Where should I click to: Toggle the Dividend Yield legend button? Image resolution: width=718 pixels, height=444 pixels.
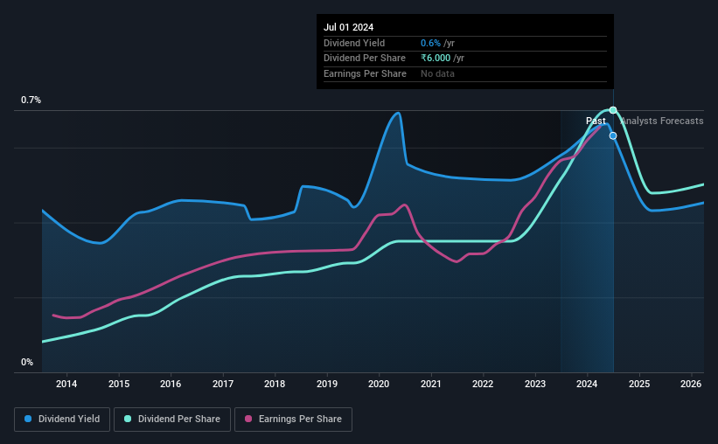pos(62,420)
